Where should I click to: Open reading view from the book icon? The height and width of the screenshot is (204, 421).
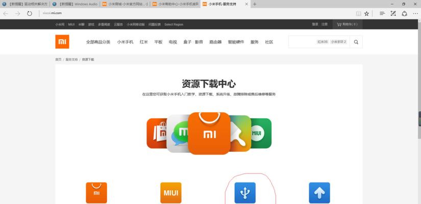pos(358,14)
